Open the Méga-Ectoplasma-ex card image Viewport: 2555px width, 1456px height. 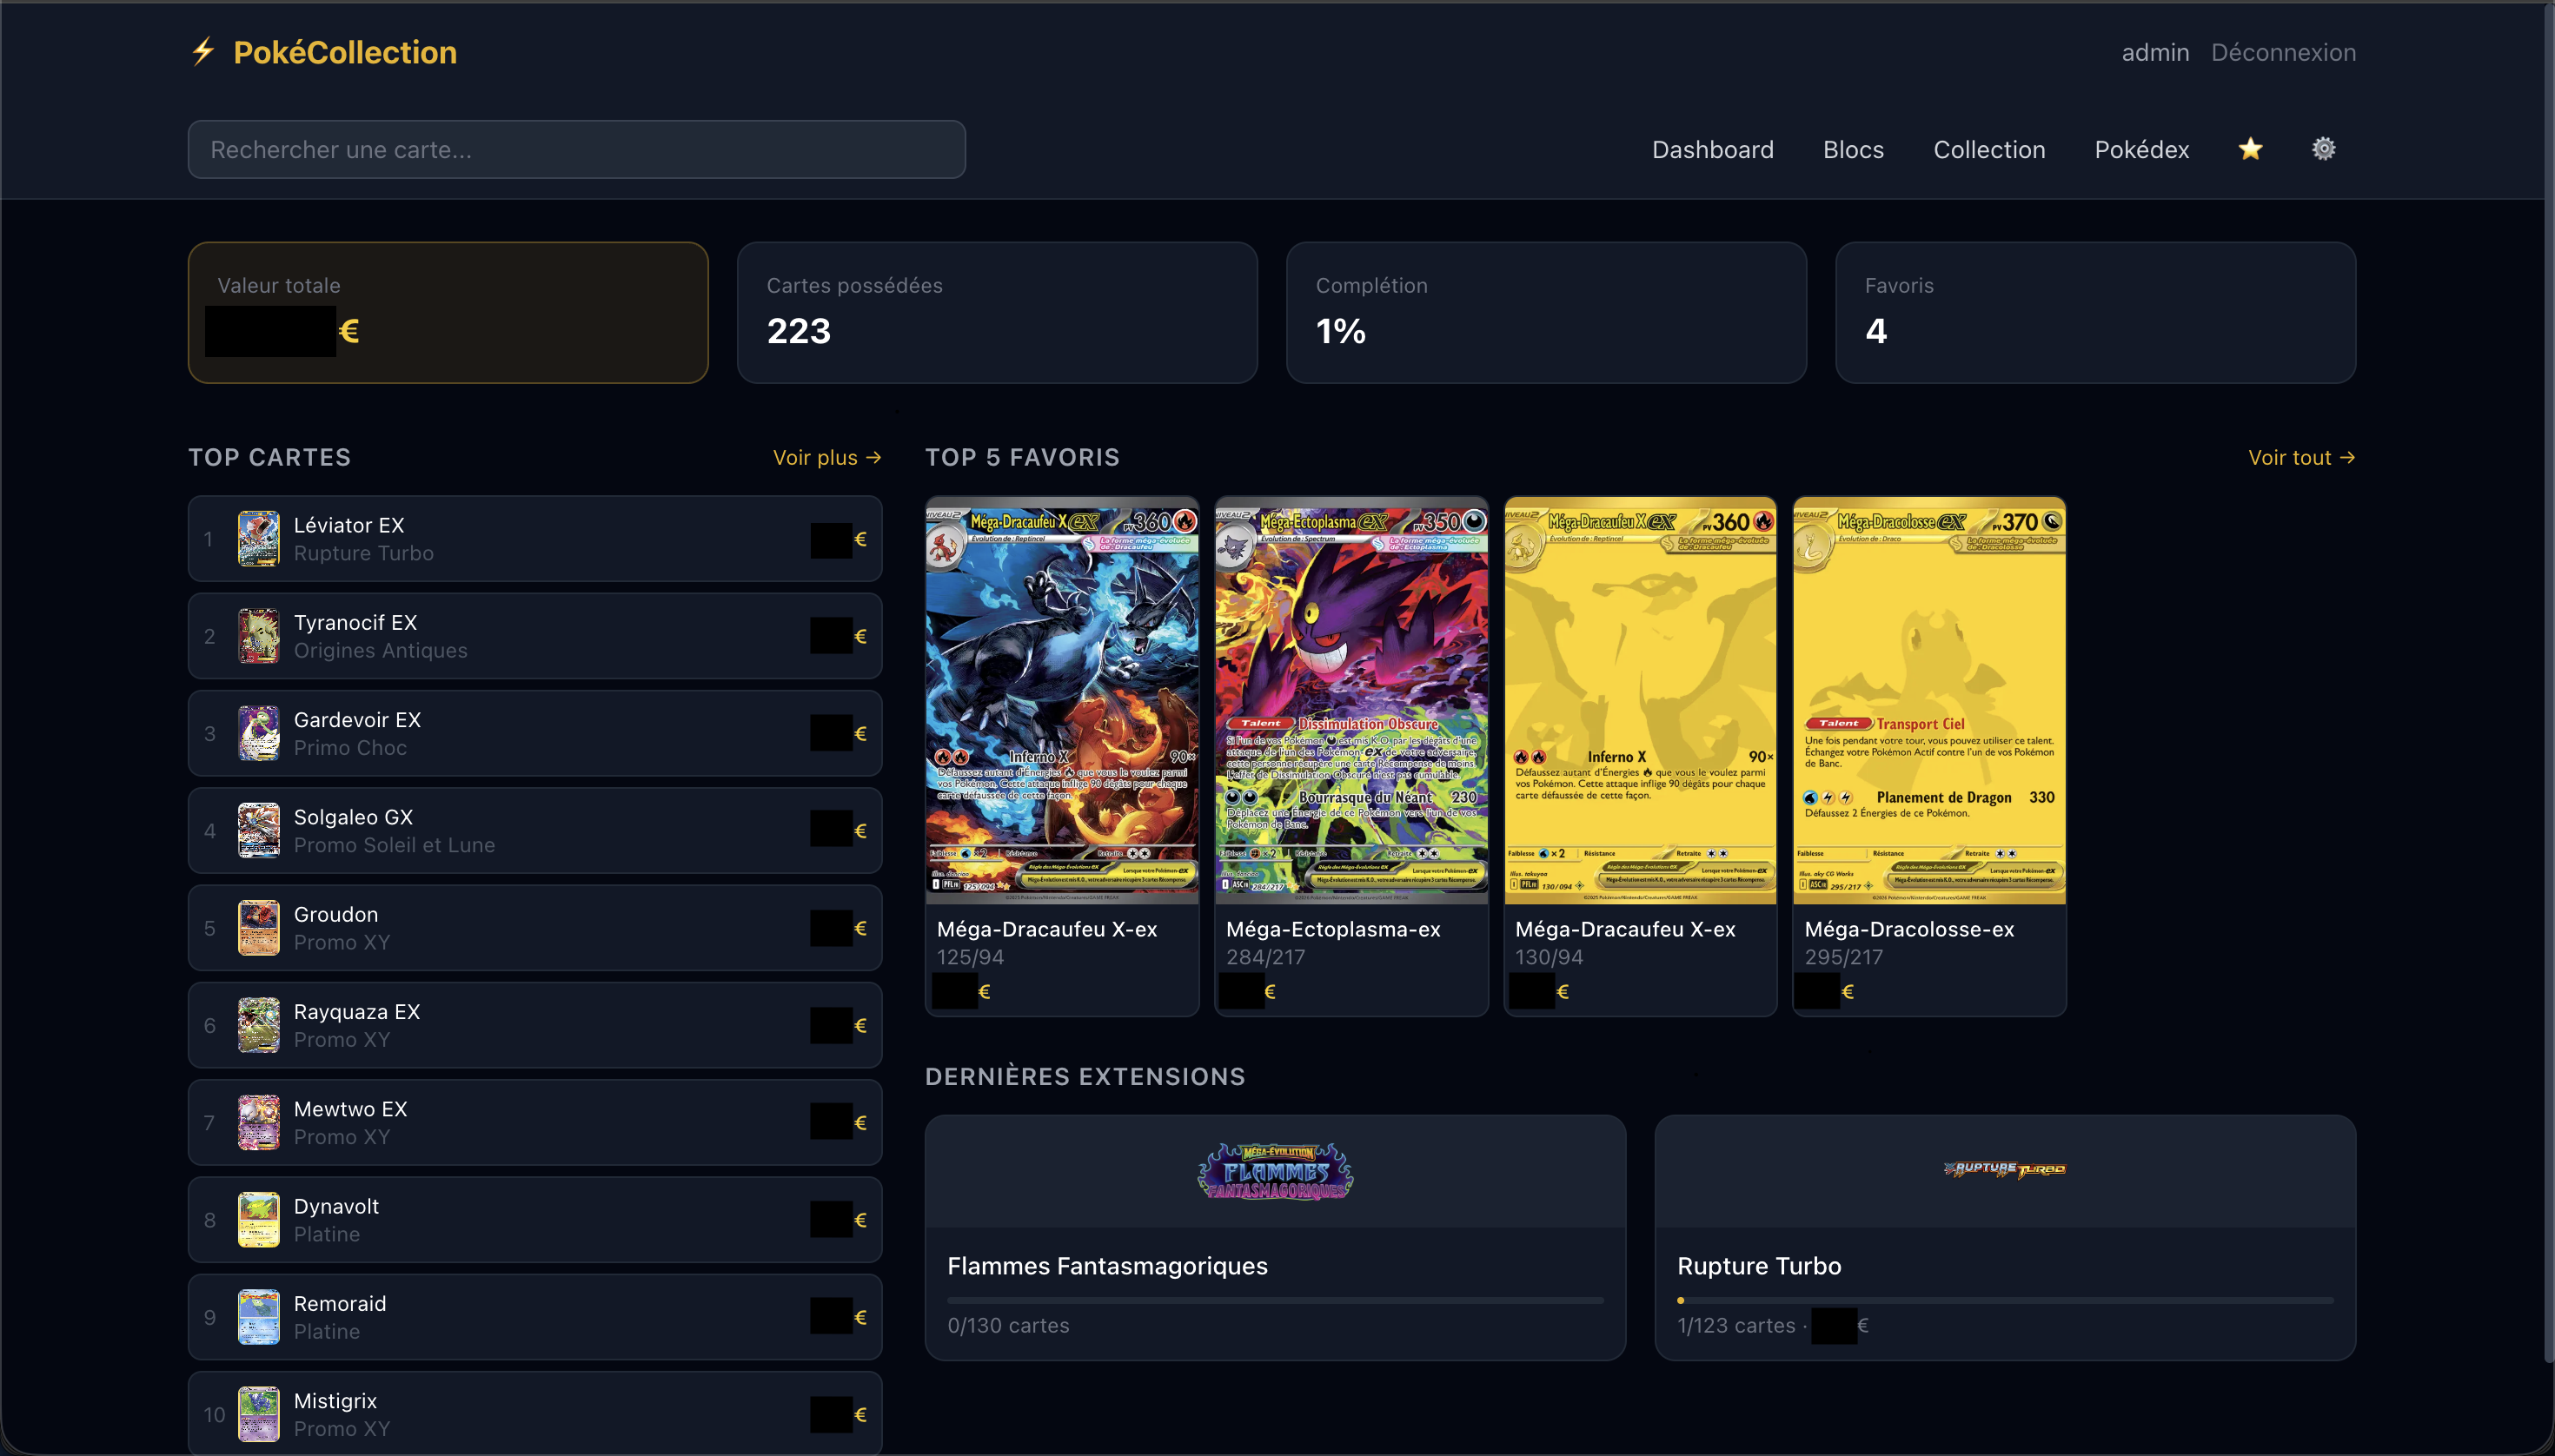[x=1351, y=701]
